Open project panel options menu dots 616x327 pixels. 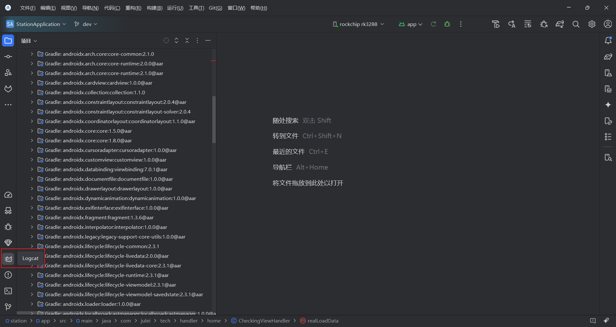click(x=197, y=40)
